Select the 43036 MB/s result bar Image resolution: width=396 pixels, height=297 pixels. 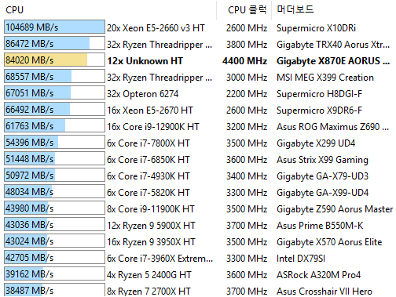[54, 224]
